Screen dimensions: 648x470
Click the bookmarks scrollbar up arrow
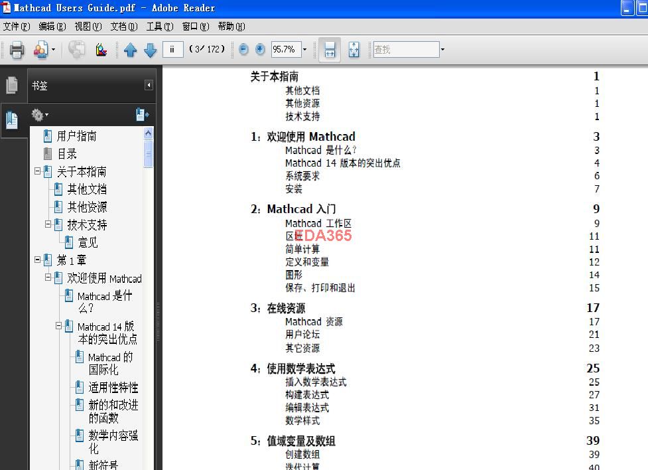149,133
